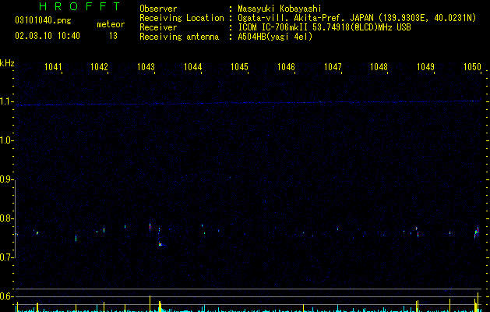Screen dimensions: 490x312
Task: Click the 1042 time axis label
Action: (x=99, y=67)
